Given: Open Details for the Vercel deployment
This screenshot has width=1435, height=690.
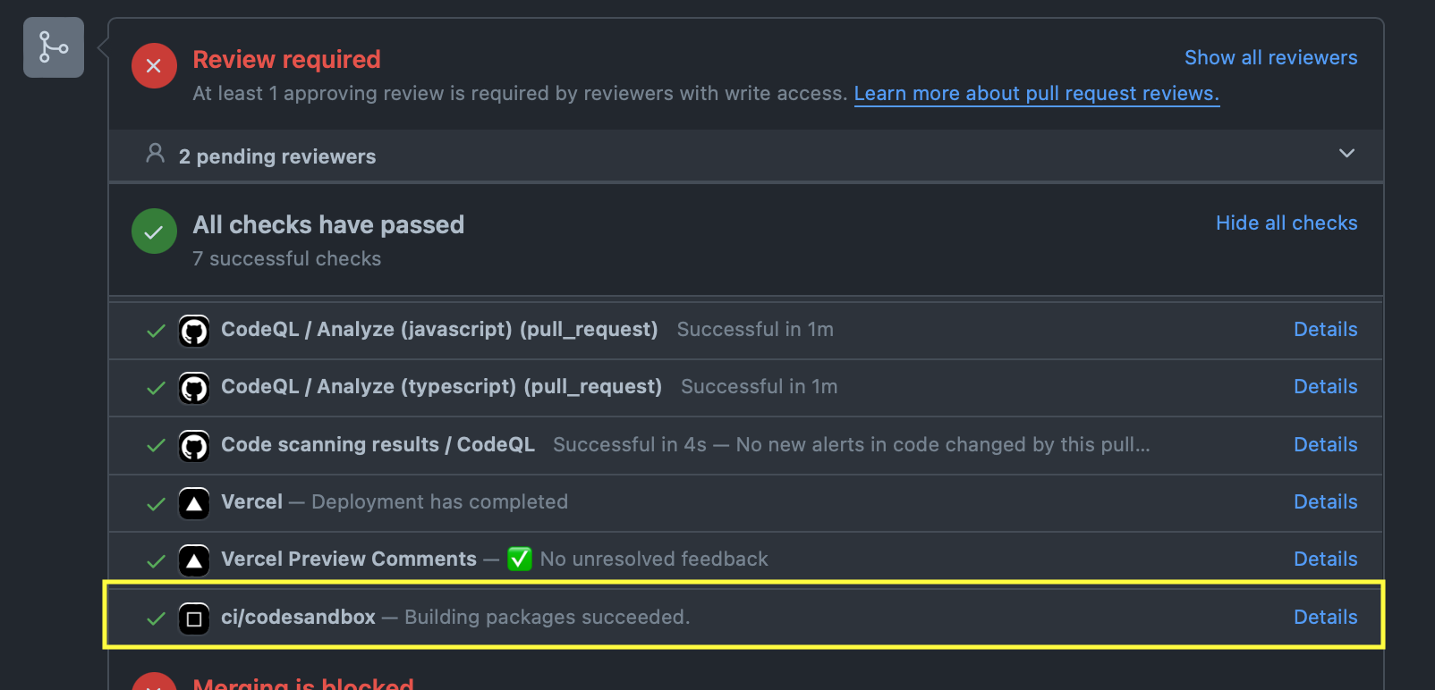Looking at the screenshot, I should tap(1325, 501).
